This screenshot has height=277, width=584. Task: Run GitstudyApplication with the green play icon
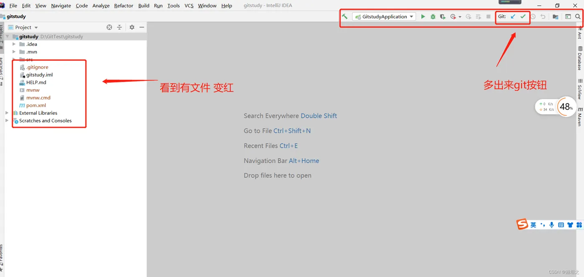pyautogui.click(x=423, y=17)
